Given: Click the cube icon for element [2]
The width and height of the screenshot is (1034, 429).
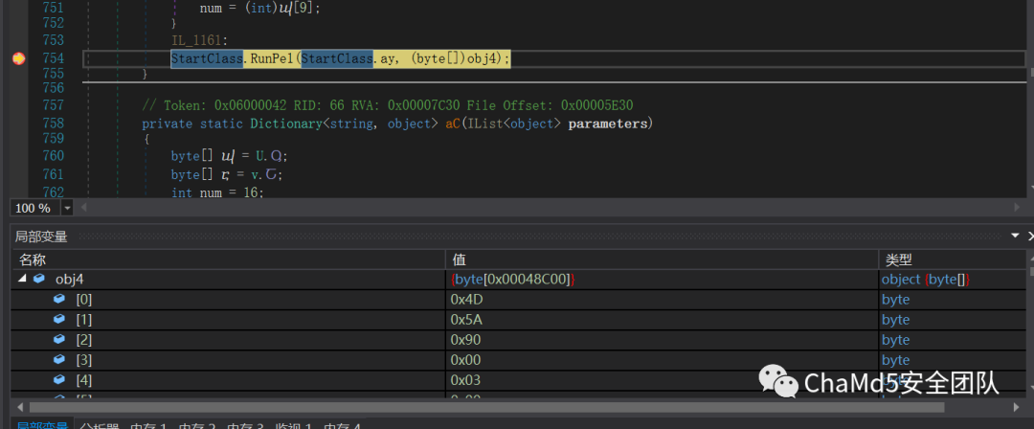Looking at the screenshot, I should tap(59, 339).
